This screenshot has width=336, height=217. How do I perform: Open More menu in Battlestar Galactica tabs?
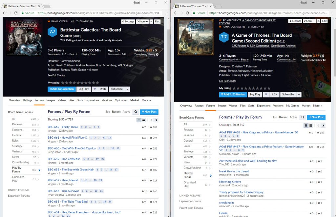[x=146, y=100]
